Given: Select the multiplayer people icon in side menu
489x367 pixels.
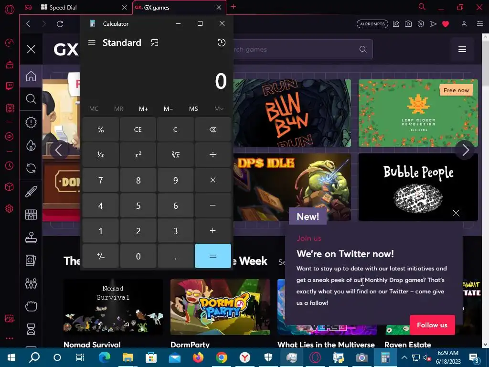Looking at the screenshot, I should 31,283.
